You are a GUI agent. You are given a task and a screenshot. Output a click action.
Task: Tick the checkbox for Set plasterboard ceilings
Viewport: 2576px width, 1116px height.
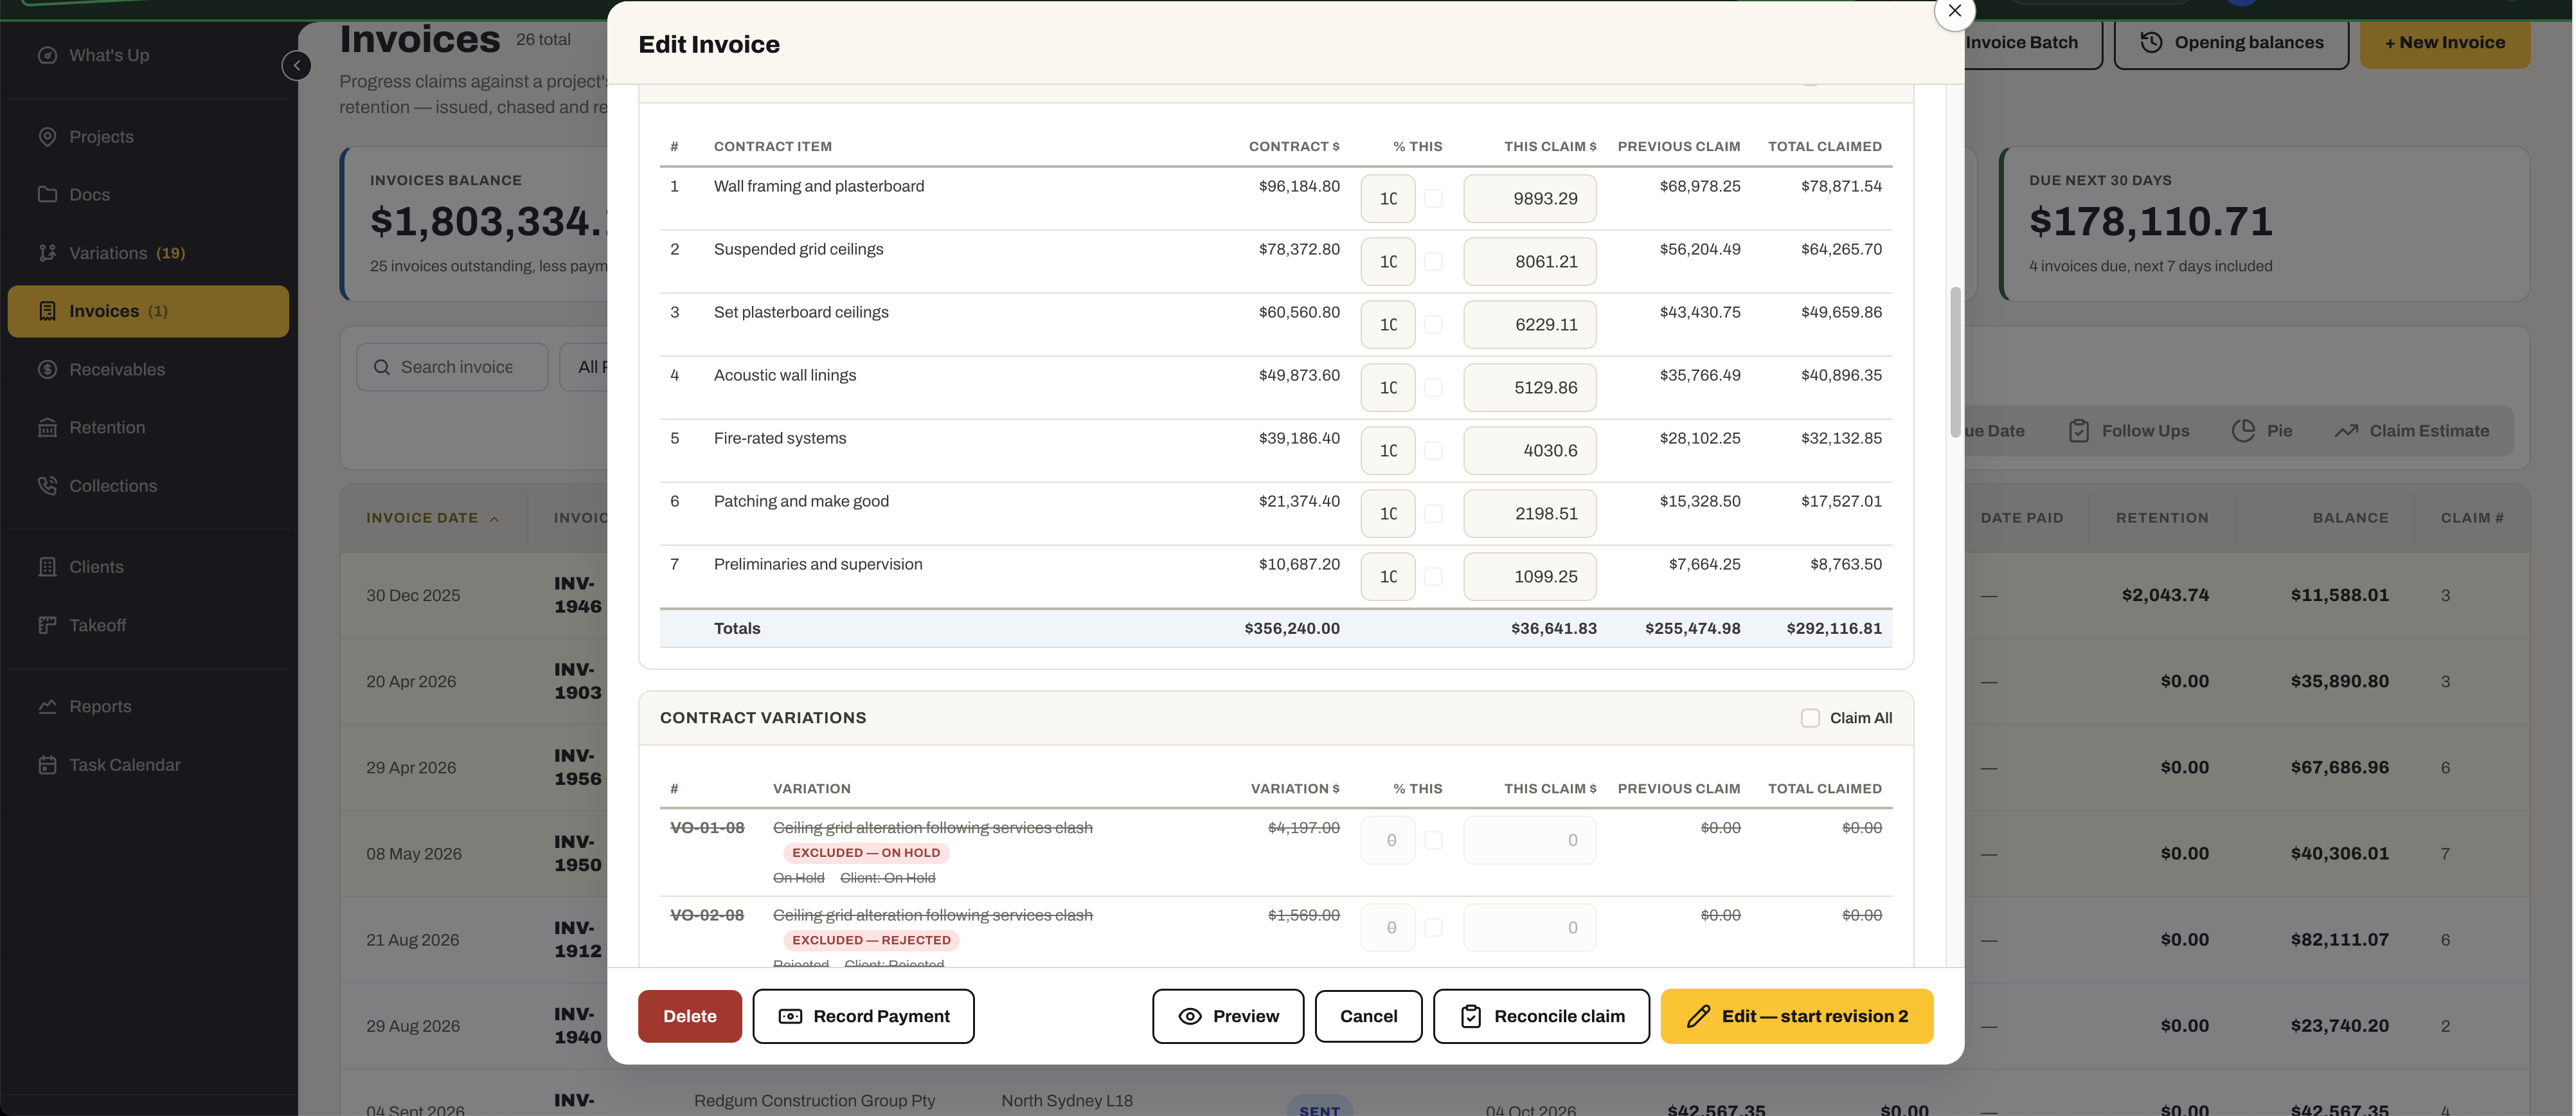coord(1433,325)
